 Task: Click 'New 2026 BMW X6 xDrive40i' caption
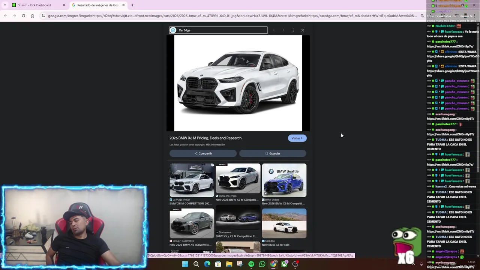(x=190, y=245)
